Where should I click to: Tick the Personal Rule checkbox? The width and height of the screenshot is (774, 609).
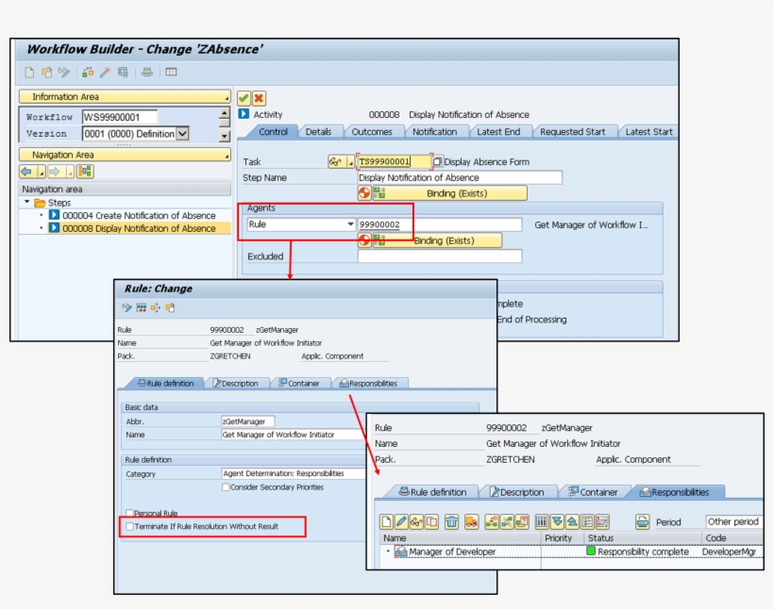click(x=130, y=513)
